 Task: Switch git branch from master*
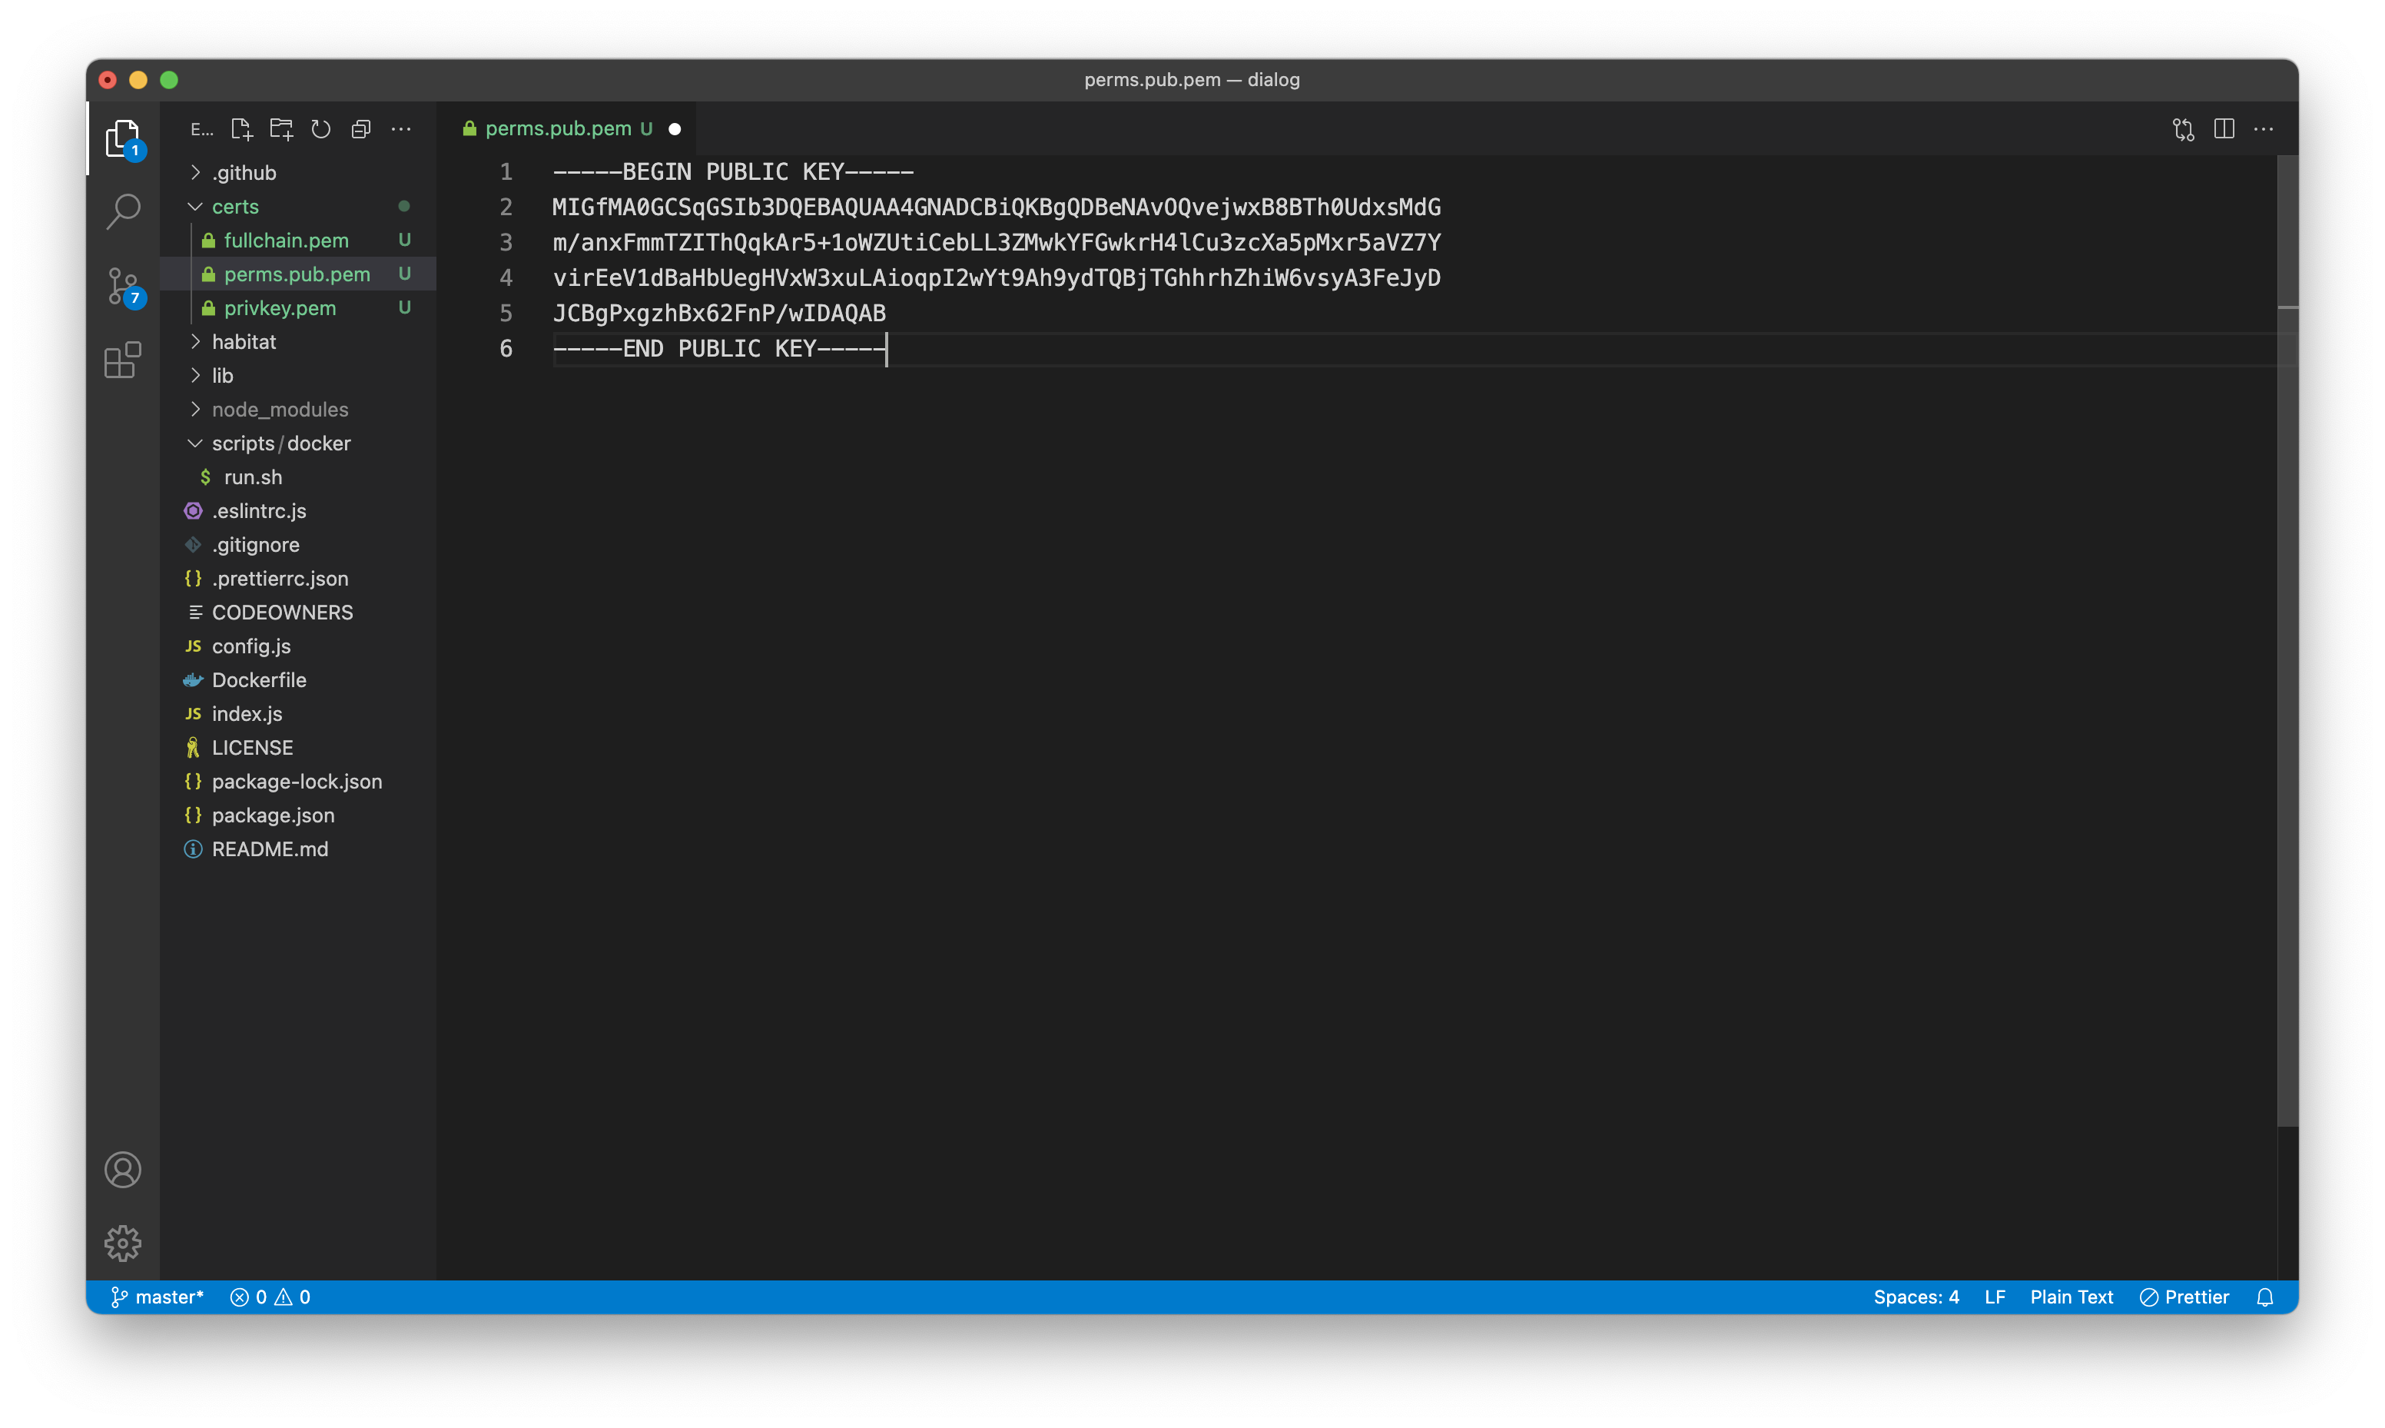click(x=158, y=1297)
